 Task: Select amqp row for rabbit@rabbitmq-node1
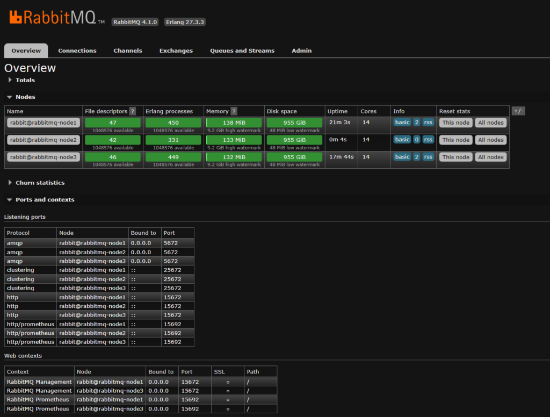(x=99, y=243)
